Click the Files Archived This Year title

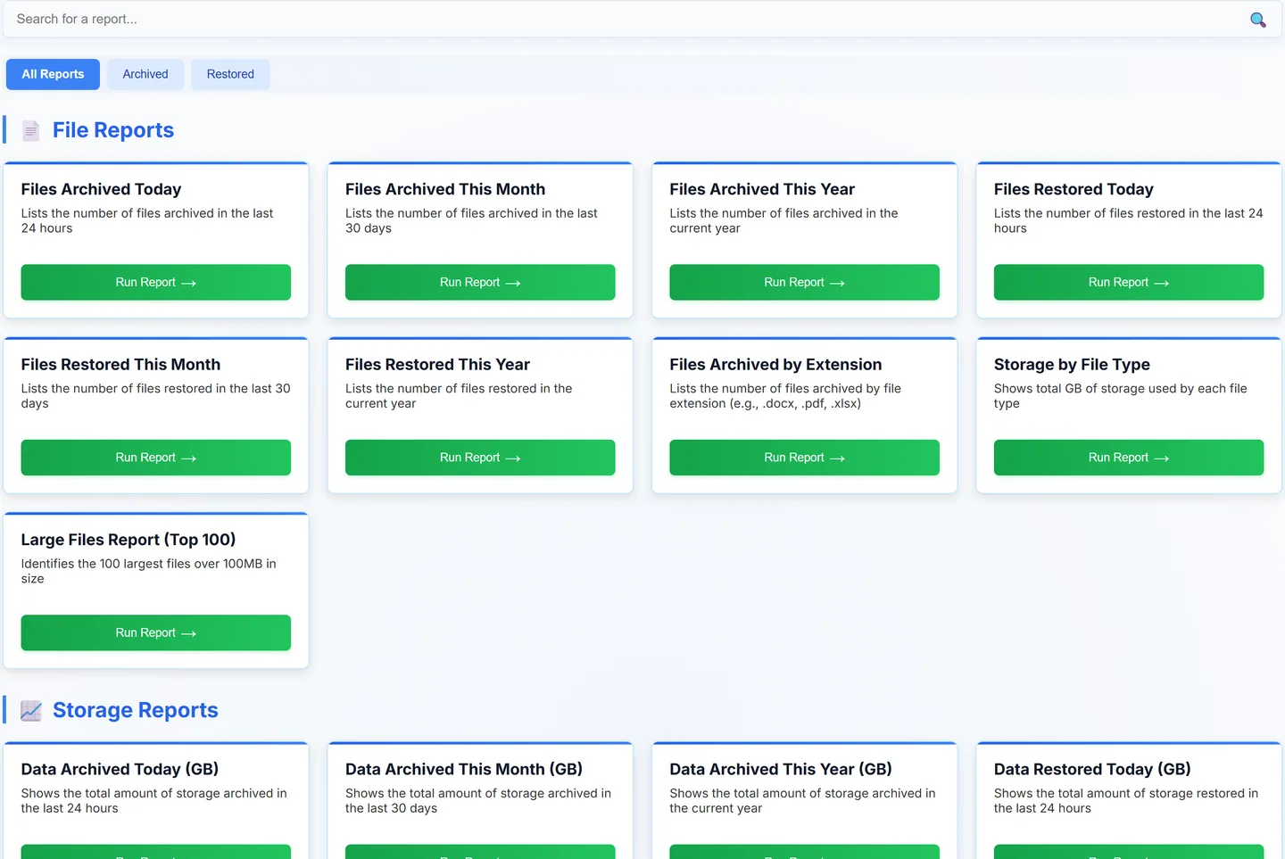[x=762, y=189]
